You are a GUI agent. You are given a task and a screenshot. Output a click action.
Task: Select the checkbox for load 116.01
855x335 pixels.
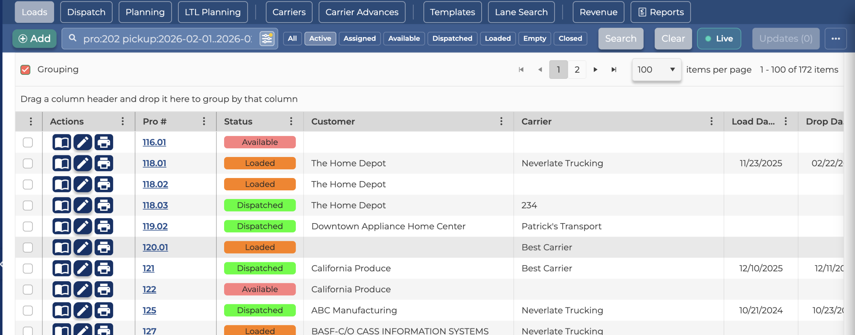pos(28,142)
